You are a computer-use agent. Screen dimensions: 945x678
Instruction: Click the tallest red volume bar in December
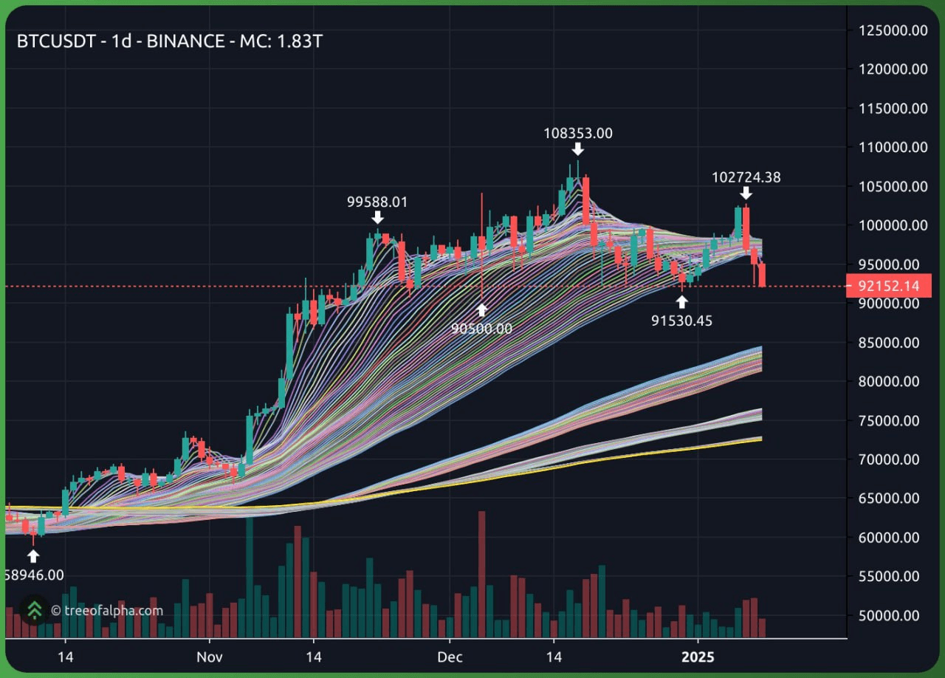481,574
